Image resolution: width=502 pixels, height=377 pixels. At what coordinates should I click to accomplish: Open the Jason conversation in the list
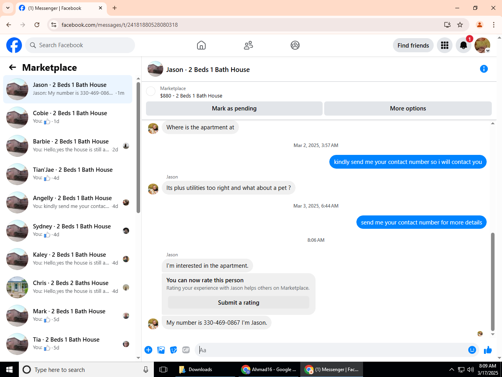(x=68, y=89)
